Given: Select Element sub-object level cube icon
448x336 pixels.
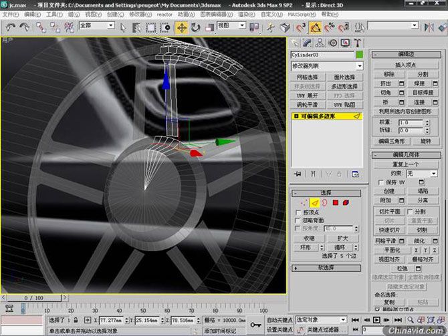Looking at the screenshot, I should coord(346,202).
